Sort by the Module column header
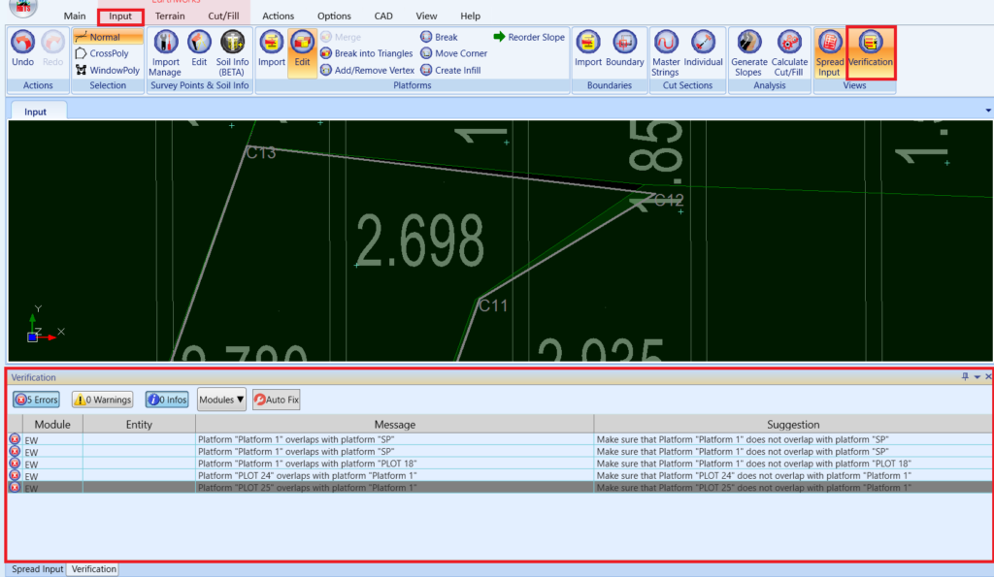The image size is (994, 577). coord(52,425)
